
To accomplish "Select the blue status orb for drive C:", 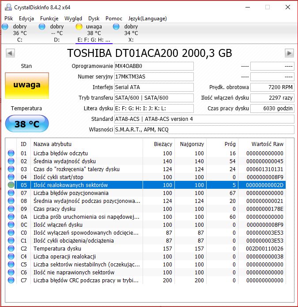I will click(x=5, y=26).
